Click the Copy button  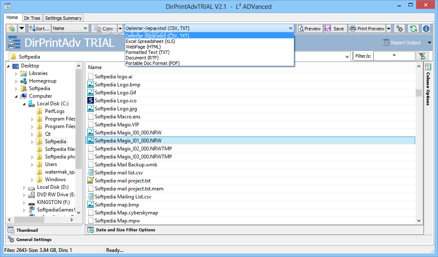click(x=104, y=29)
